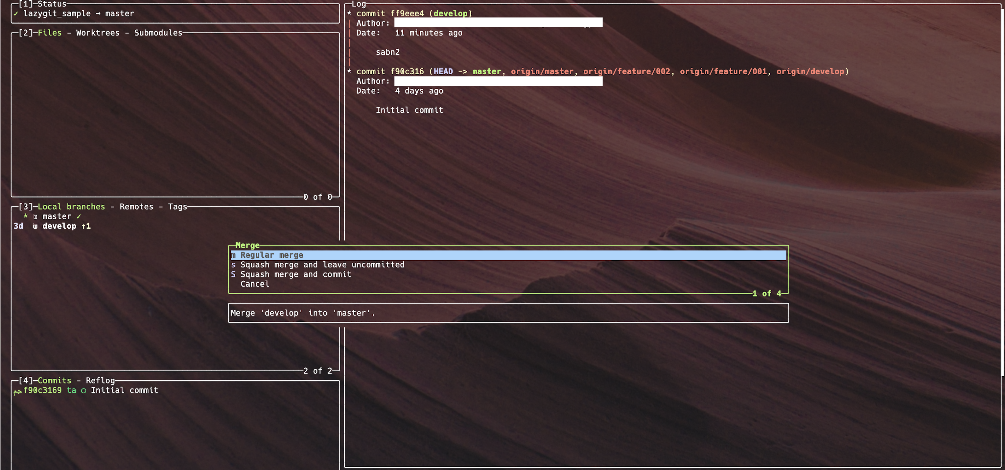Viewport: 1005px width, 470px height.
Task: Switch to Reflog tab
Action: pos(100,381)
